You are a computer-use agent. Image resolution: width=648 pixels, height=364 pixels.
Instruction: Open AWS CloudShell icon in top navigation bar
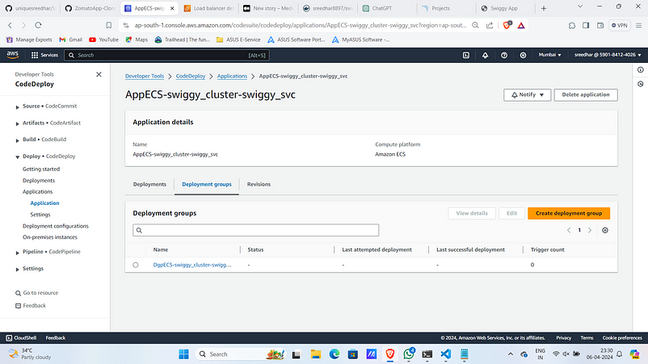point(465,55)
